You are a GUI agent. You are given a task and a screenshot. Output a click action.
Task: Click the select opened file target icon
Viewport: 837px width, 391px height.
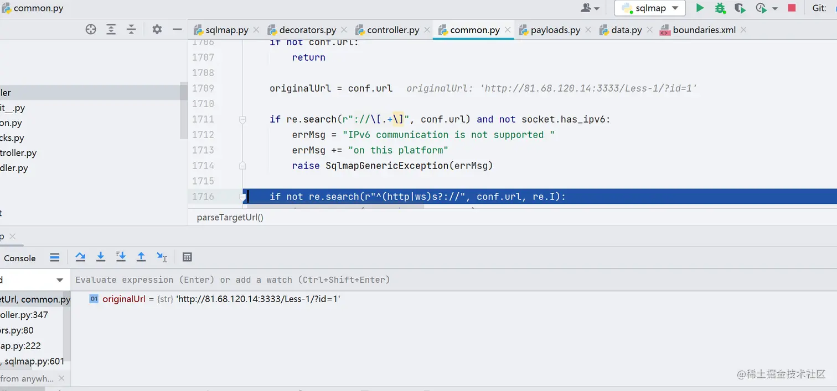(91, 29)
